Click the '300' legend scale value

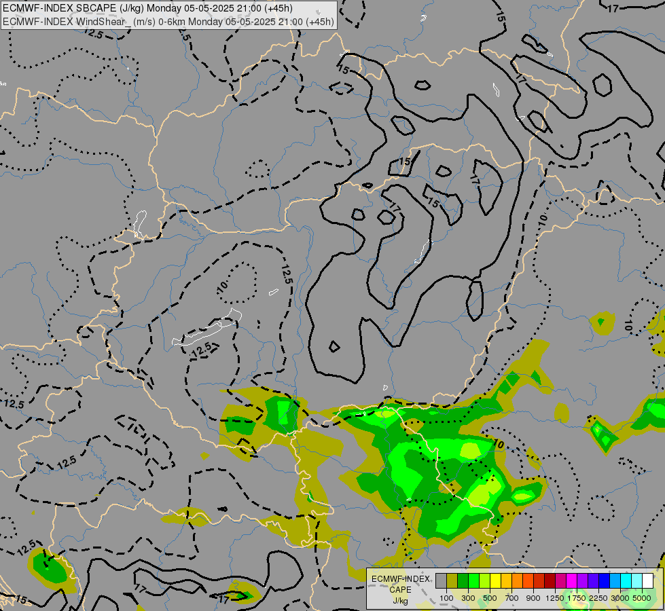pos(468,598)
